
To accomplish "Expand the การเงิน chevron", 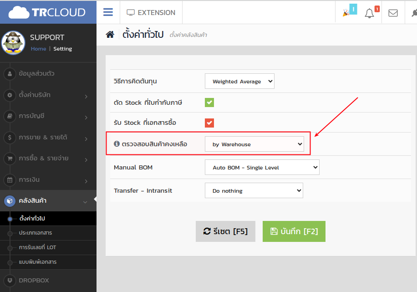I will (86, 181).
